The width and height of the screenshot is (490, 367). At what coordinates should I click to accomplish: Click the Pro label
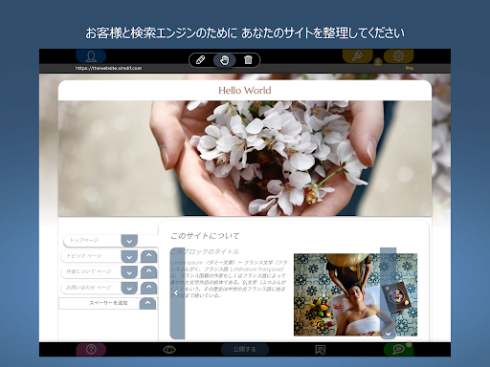pos(410,68)
